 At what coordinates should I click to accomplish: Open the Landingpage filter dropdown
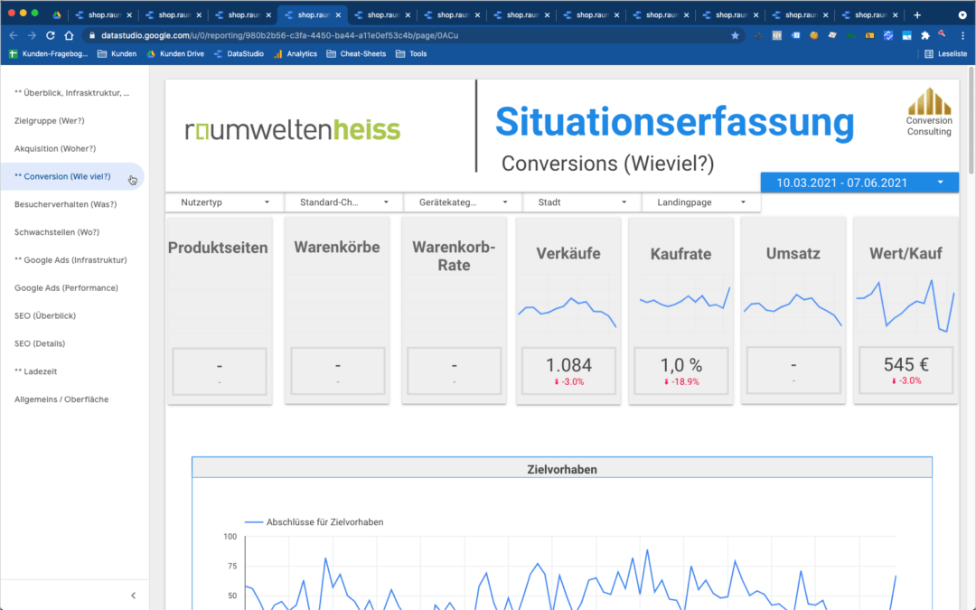tap(700, 202)
